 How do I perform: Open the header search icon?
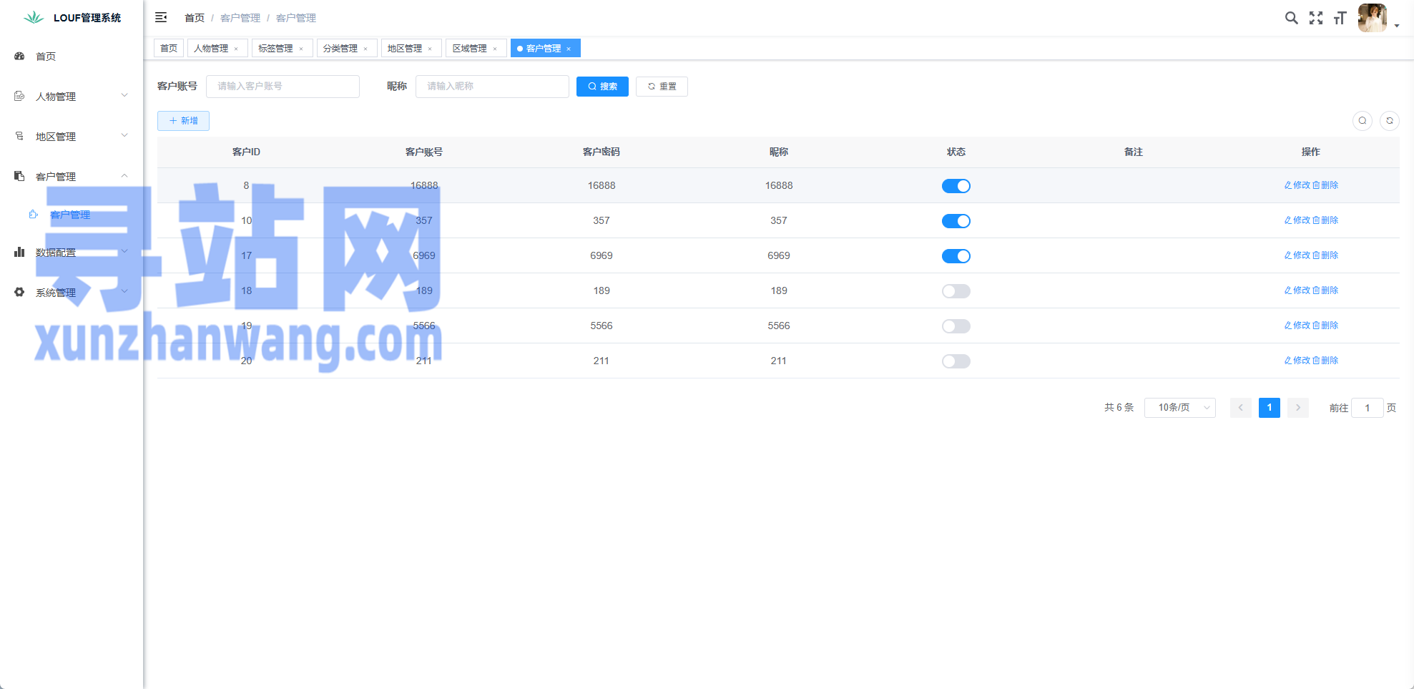click(1291, 18)
